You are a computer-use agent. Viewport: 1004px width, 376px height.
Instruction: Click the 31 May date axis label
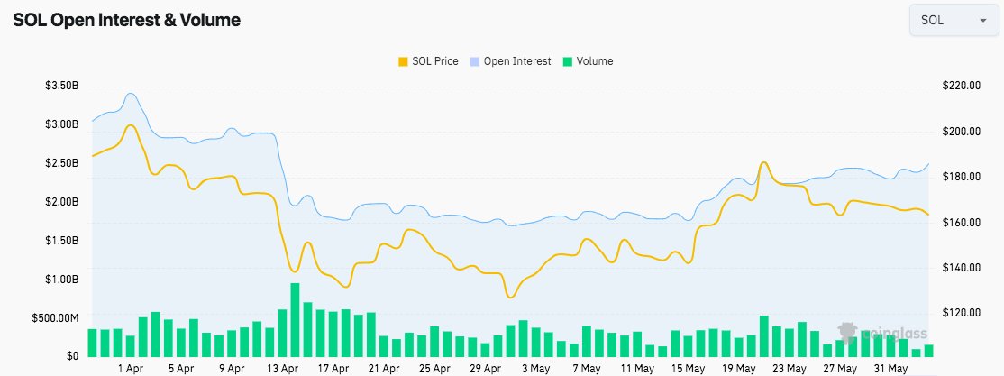(x=890, y=369)
